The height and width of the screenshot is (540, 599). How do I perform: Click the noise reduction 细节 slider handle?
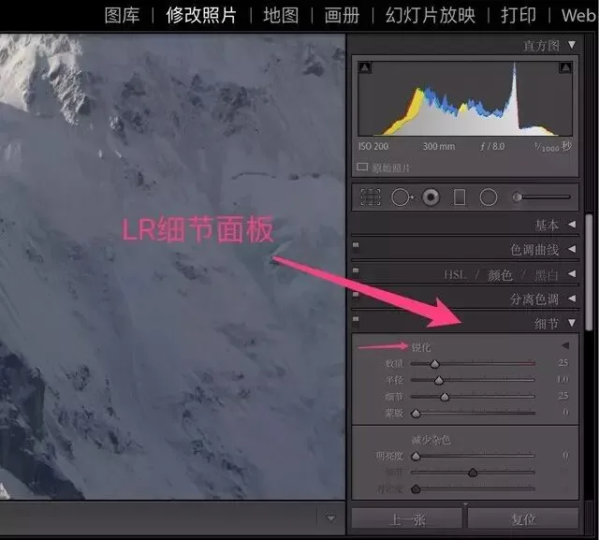click(473, 473)
